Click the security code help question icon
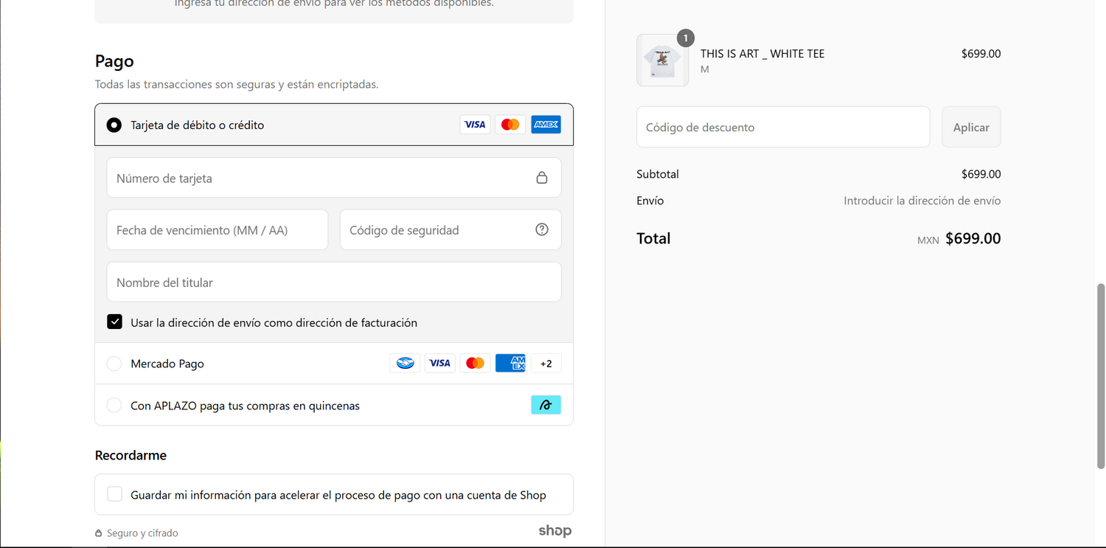1106x548 pixels. (542, 229)
